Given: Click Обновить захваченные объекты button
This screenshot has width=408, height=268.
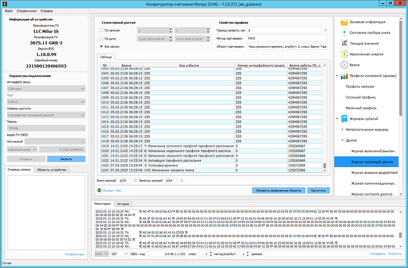Looking at the screenshot, I should pos(279,190).
